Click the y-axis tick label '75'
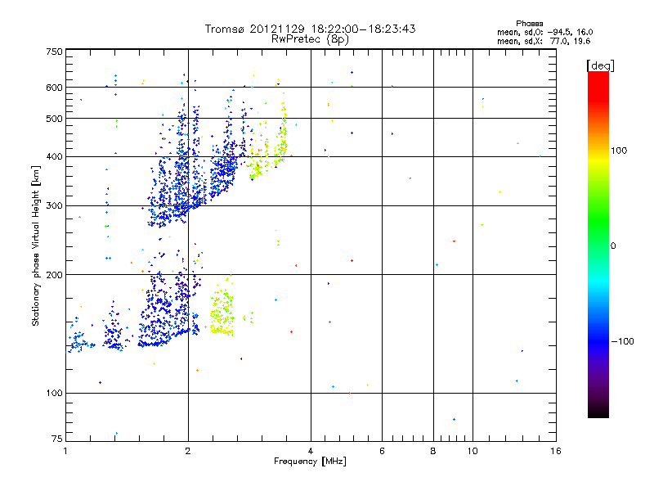Screen dimensions: 654x491 coord(57,439)
